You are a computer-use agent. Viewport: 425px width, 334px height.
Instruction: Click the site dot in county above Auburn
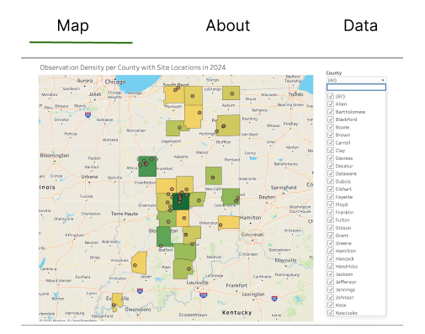click(x=232, y=93)
